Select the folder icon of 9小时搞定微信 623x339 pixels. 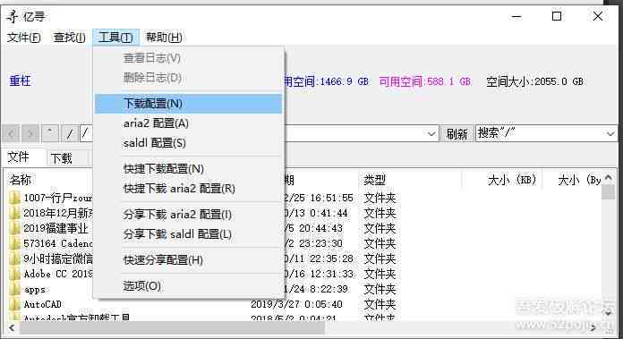tap(14, 258)
